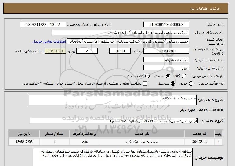Click the ایجاد کننده درخواست field

click(x=128, y=41)
